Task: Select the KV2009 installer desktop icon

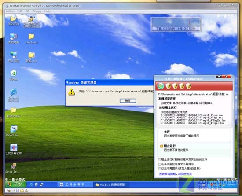Action: pyautogui.click(x=14, y=130)
